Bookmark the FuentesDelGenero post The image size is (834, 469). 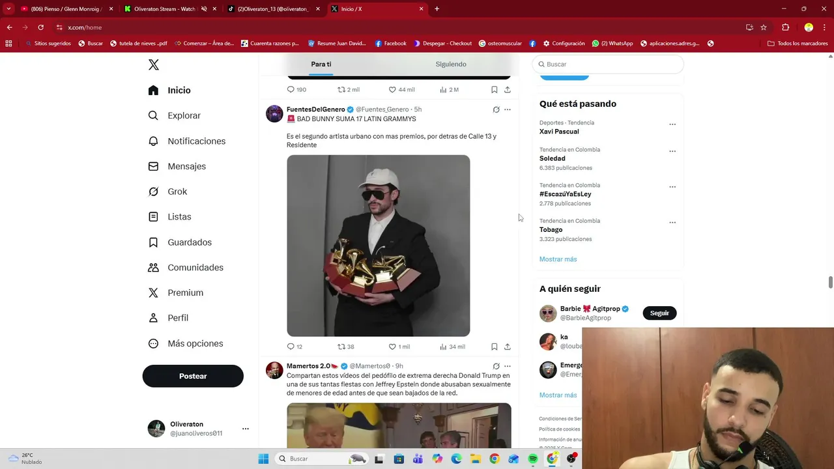pyautogui.click(x=494, y=347)
